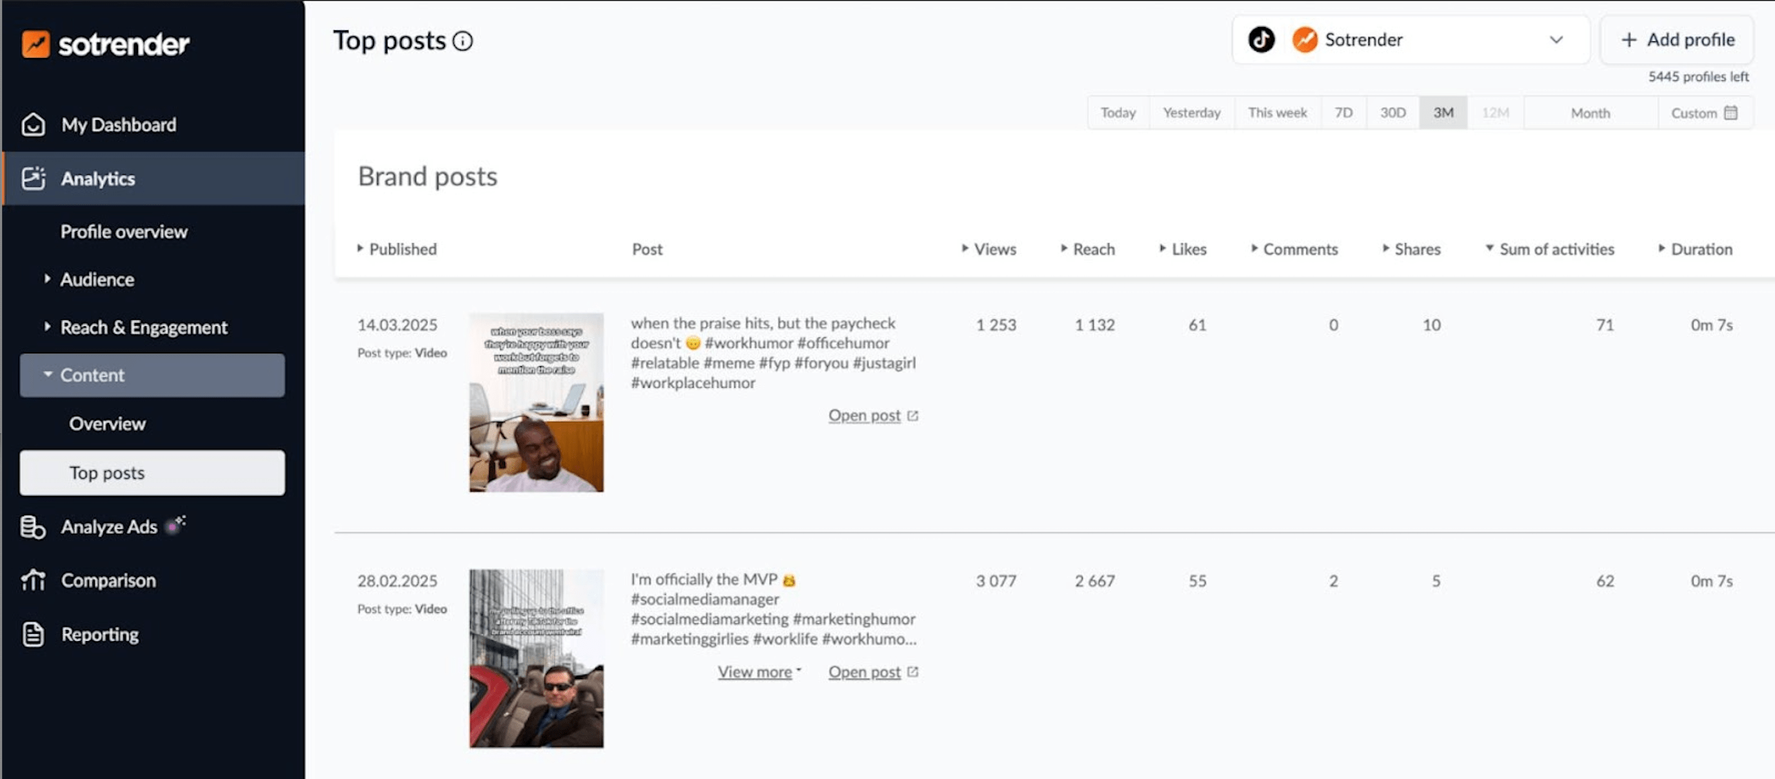Open My Dashboard from the sidebar
Viewport: 1775px width, 779px height.
click(x=118, y=124)
